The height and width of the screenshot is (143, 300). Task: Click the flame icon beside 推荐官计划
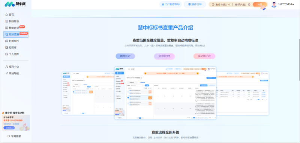pos(3,113)
